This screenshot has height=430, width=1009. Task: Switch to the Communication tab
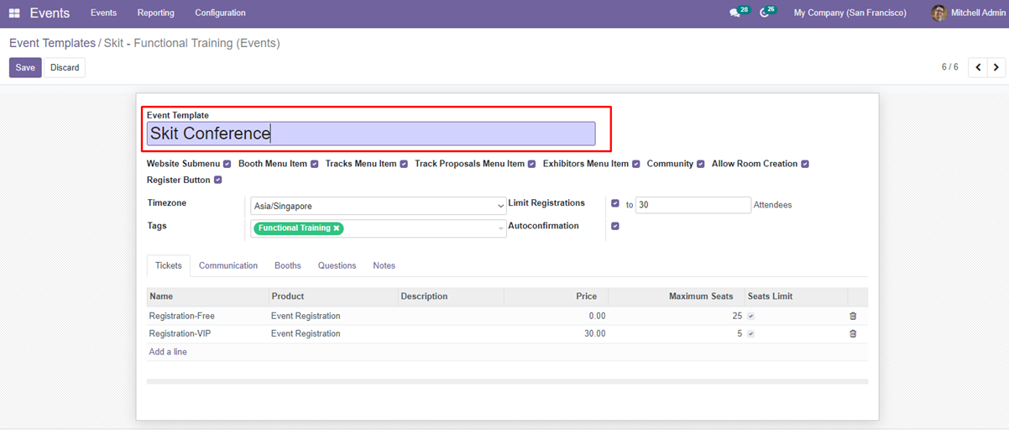[228, 265]
